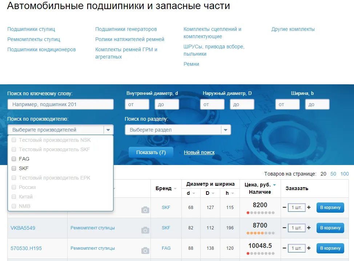
Task: Click the camera icon on the 570530.H195 row
Action: (145, 250)
